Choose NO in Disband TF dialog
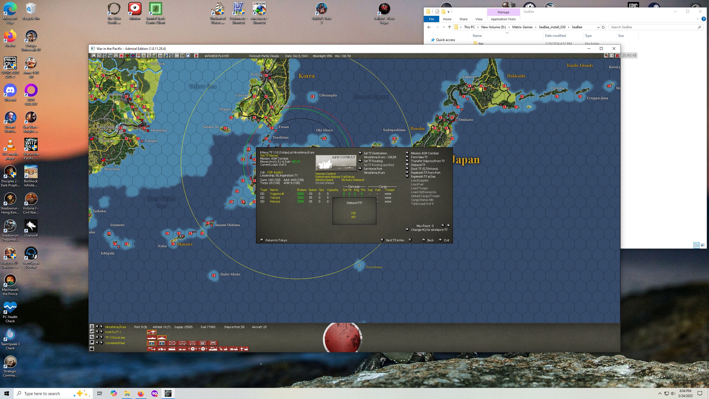This screenshot has height=399, width=709. coord(353,217)
